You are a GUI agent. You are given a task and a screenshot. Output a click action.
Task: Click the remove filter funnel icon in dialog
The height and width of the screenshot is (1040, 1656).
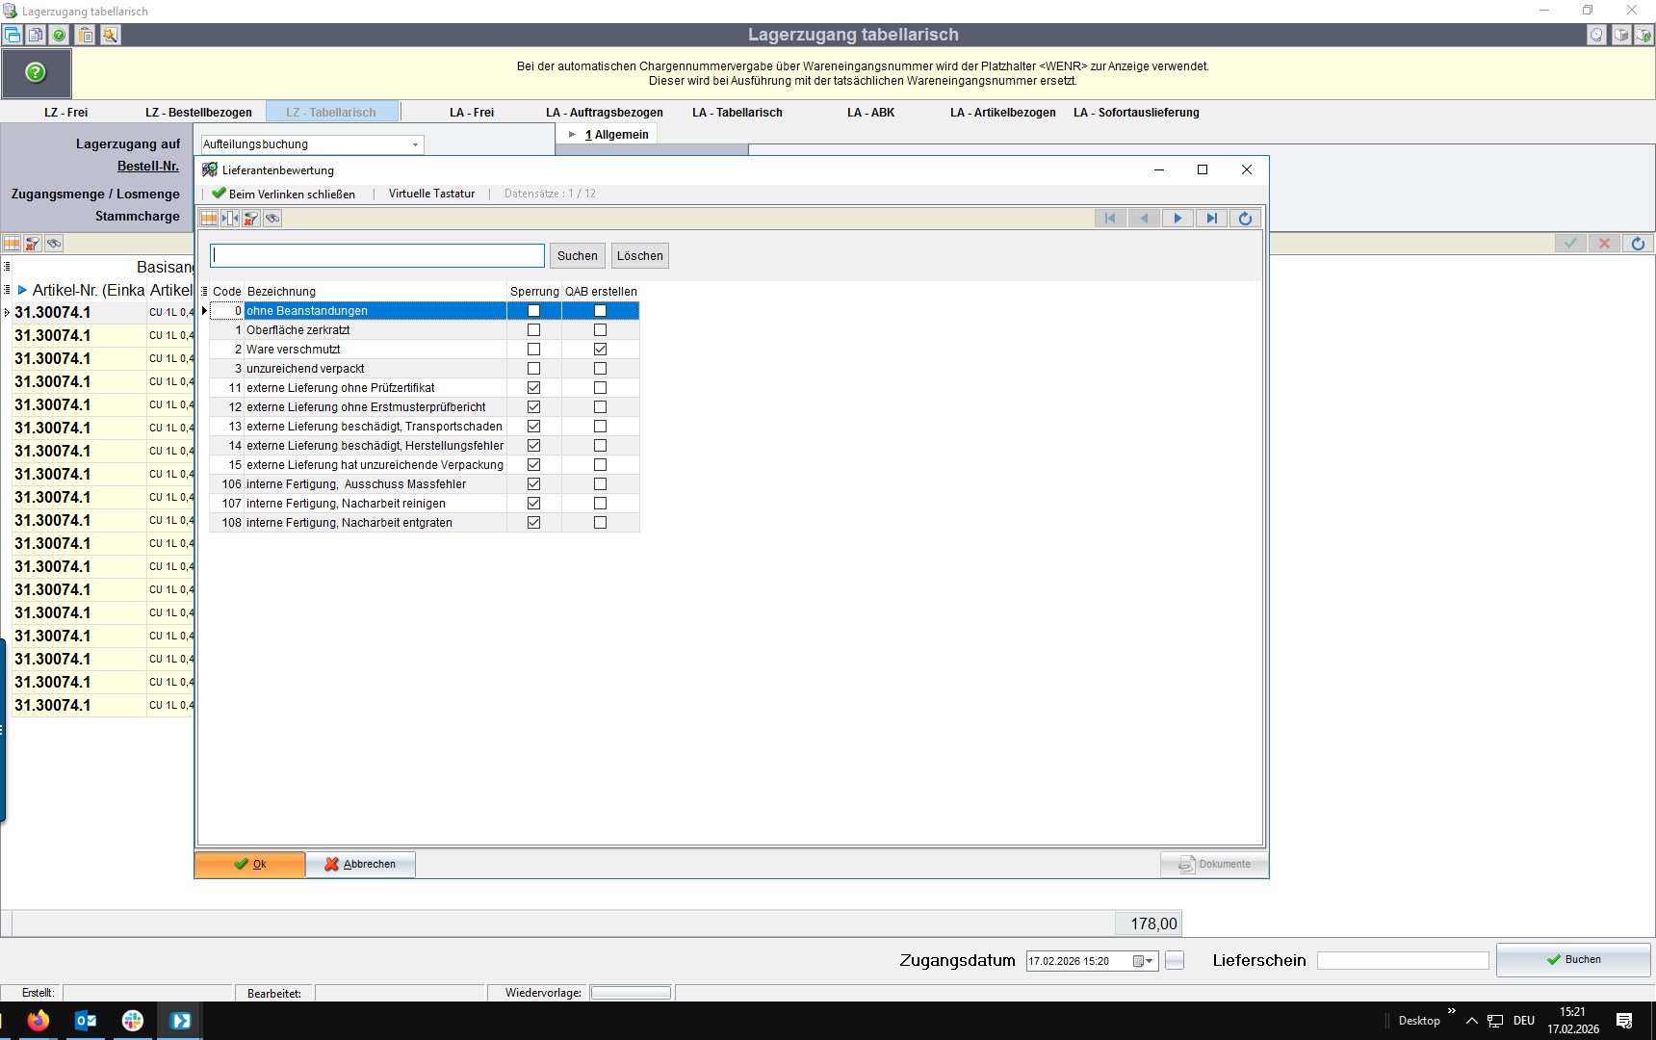click(x=251, y=219)
